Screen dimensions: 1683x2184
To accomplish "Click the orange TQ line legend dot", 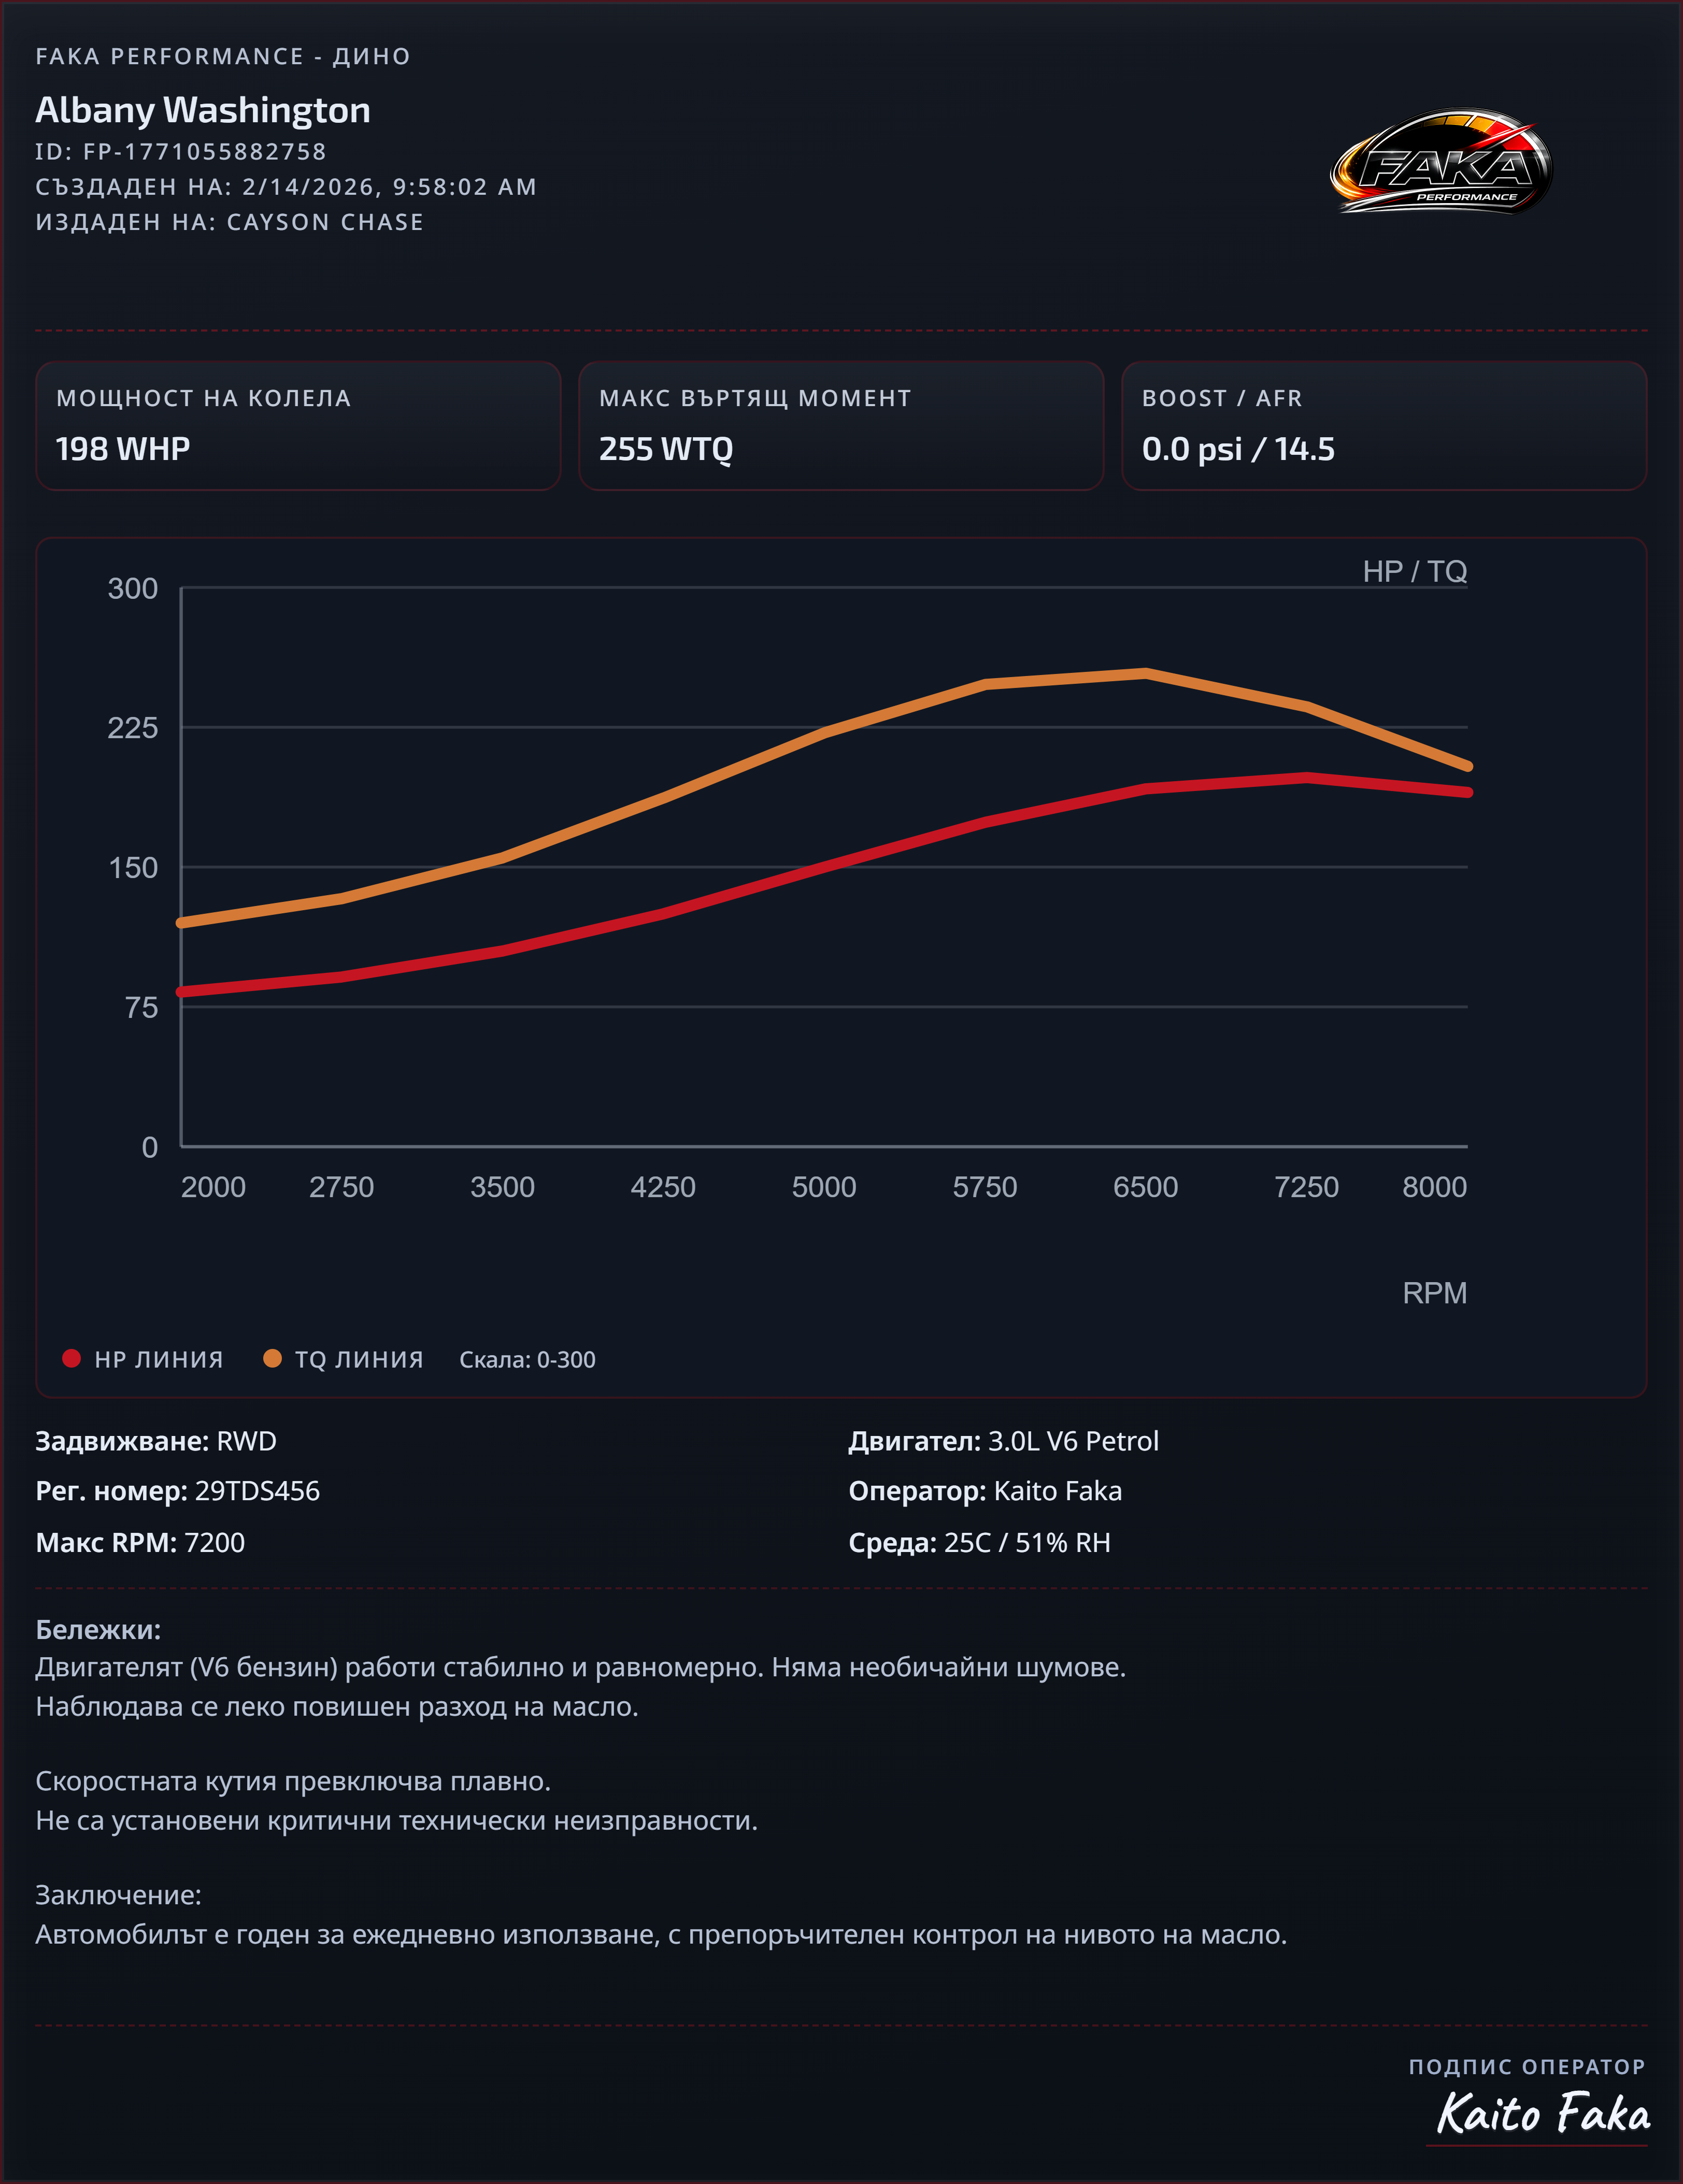I will 272,1358.
